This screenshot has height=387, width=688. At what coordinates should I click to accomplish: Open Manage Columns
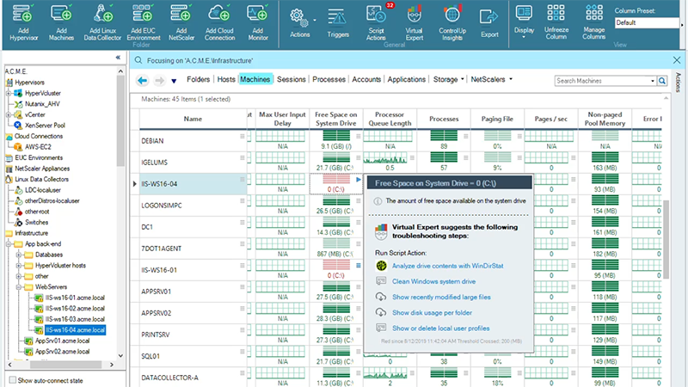coord(593,21)
